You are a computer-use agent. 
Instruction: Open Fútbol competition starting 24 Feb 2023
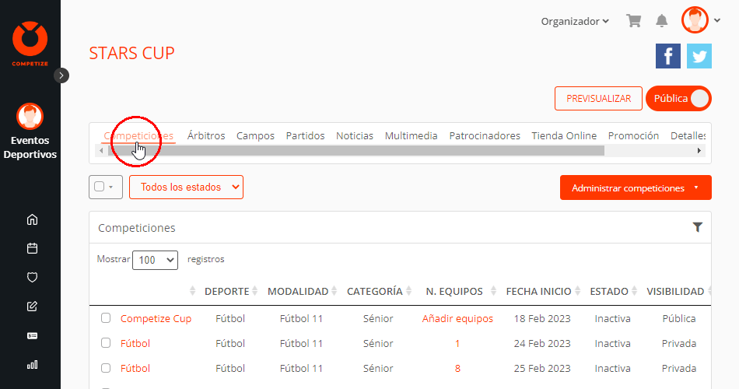point(135,343)
